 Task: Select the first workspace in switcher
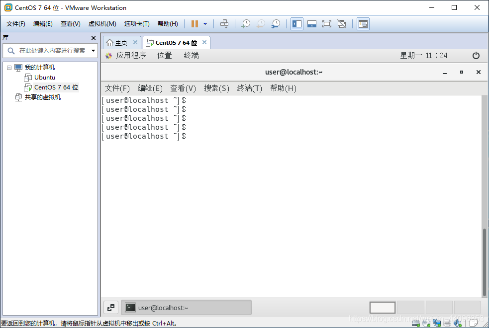[383, 308]
